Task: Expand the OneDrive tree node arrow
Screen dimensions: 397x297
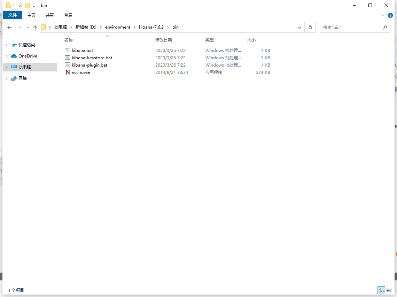Action: [x=7, y=56]
